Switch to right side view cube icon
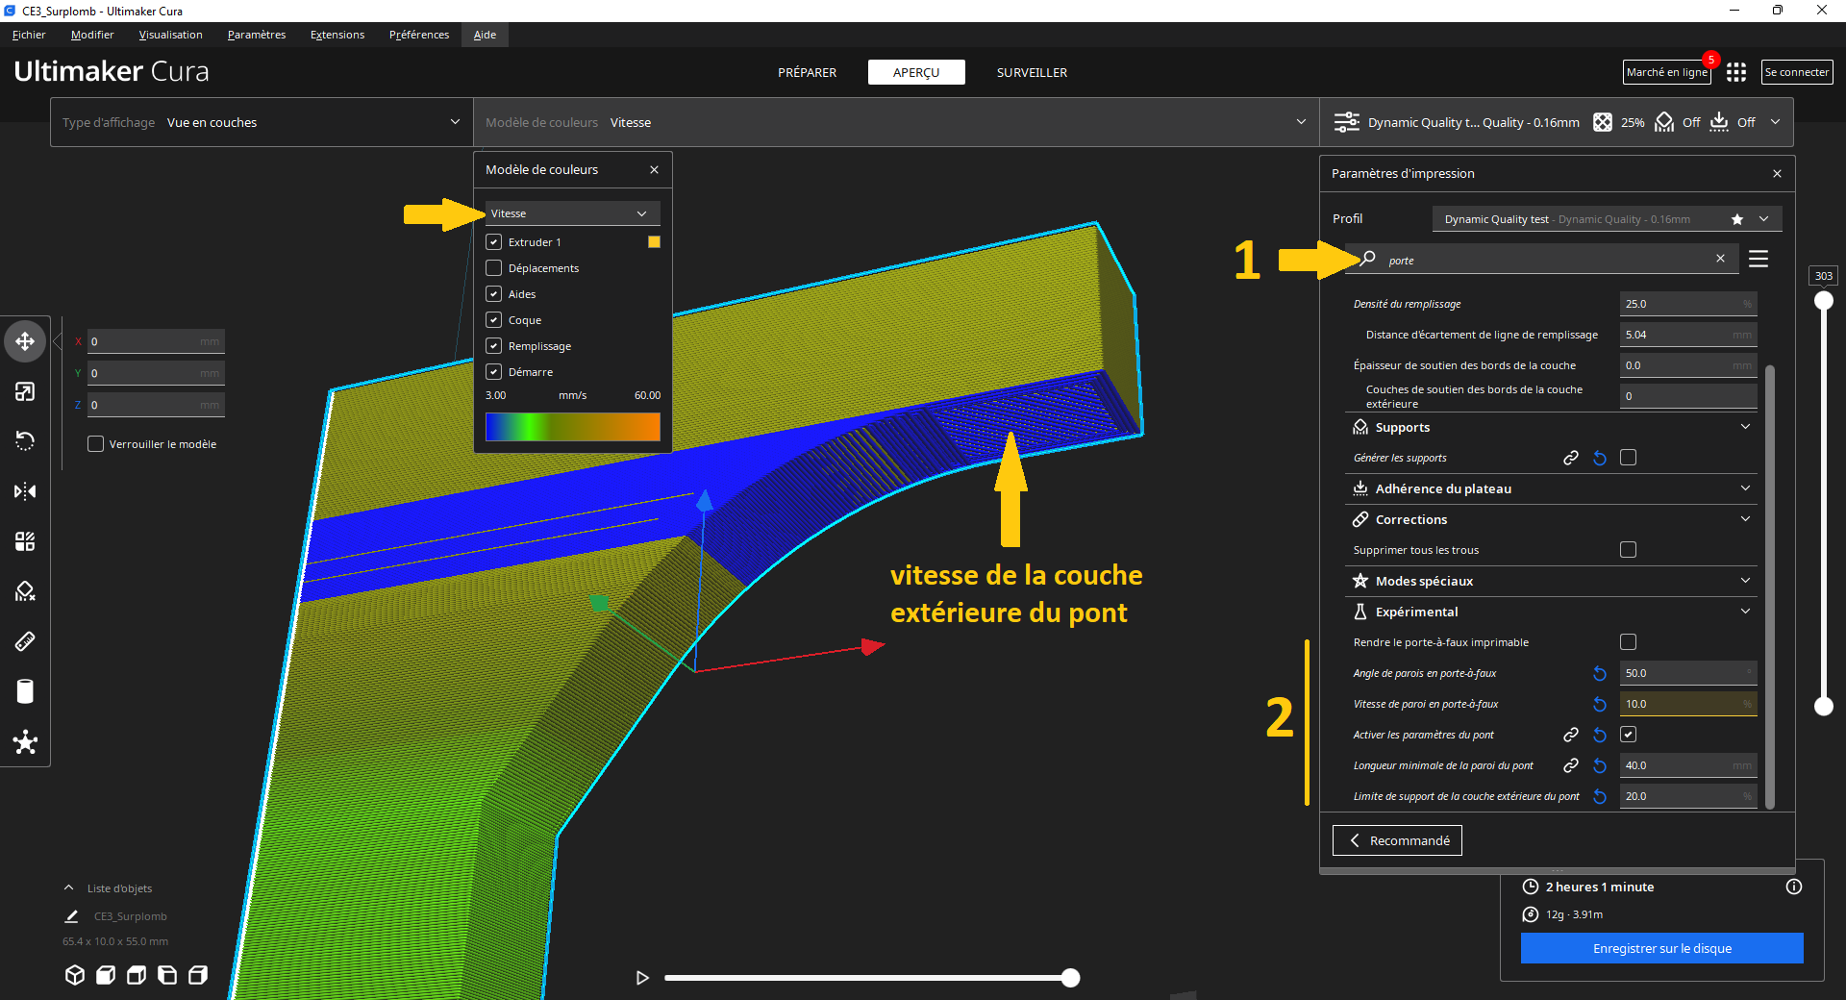This screenshot has height=1000, width=1846. click(x=198, y=975)
